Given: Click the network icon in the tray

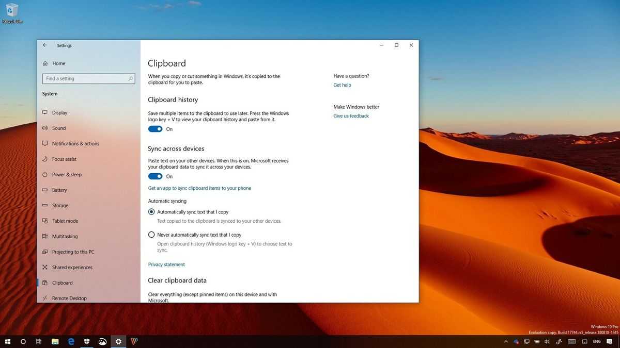Looking at the screenshot, I should click(526, 342).
